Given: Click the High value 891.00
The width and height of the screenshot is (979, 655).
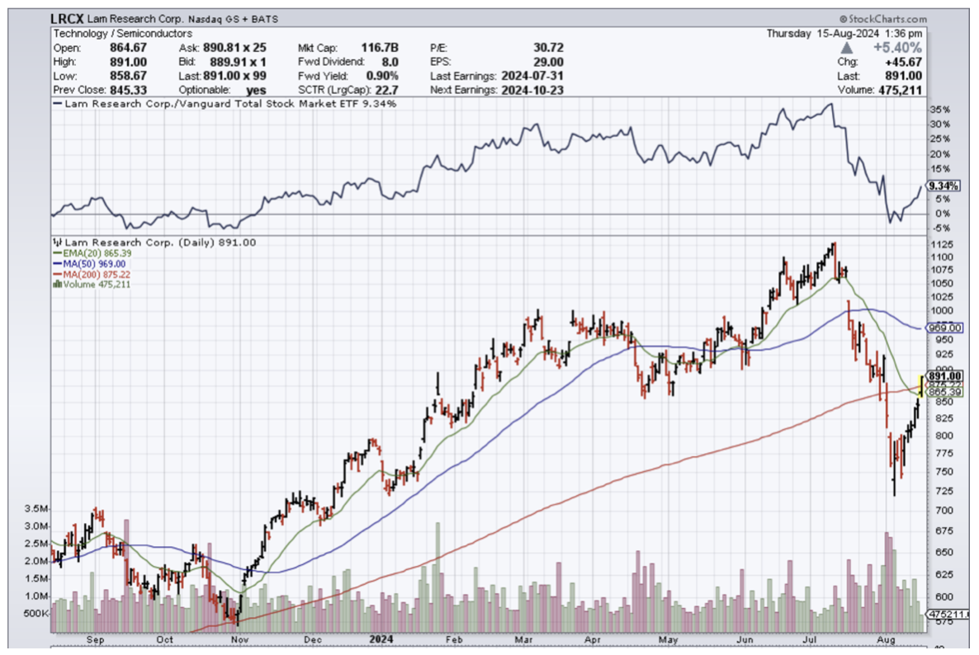Looking at the screenshot, I should (128, 62).
